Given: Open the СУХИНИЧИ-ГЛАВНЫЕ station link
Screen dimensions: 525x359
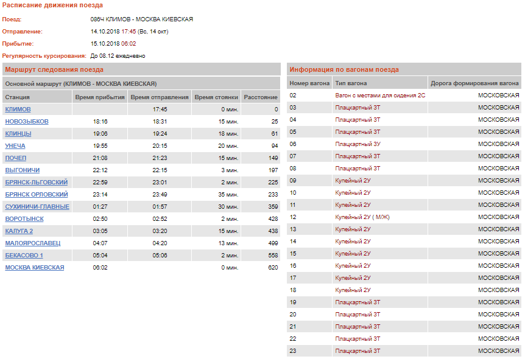Looking at the screenshot, I should tap(37, 207).
